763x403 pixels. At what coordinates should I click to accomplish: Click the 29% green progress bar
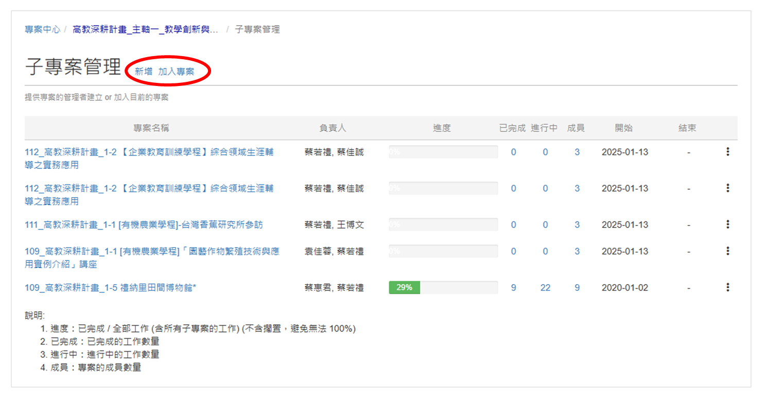(404, 288)
